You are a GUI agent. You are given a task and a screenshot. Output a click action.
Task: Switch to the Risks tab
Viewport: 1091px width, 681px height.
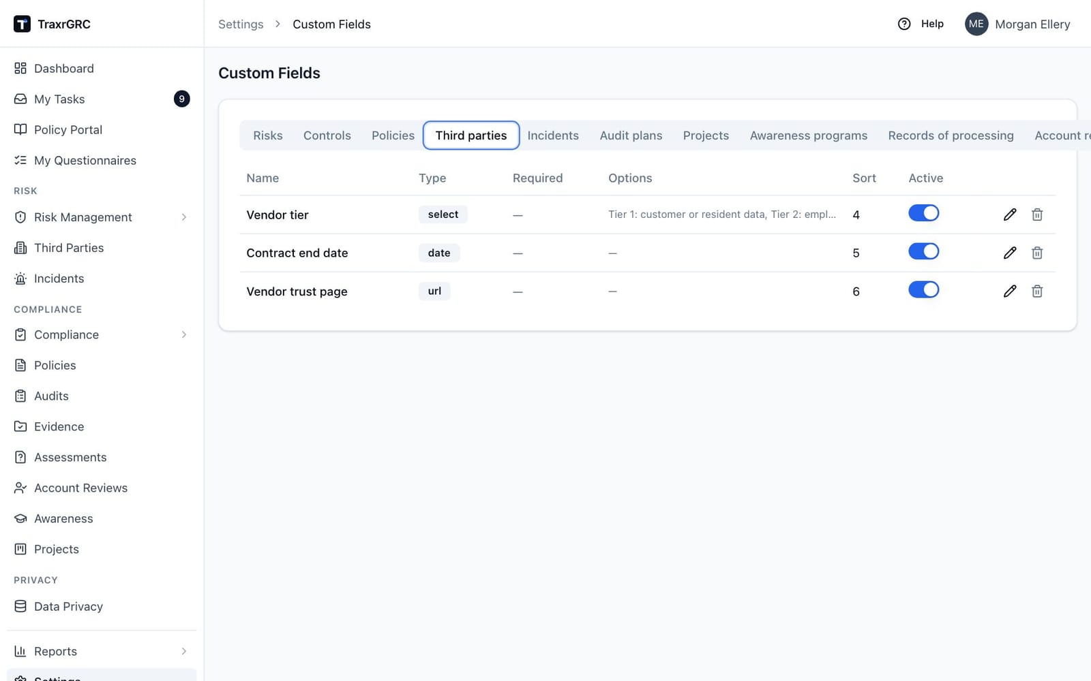tap(268, 136)
